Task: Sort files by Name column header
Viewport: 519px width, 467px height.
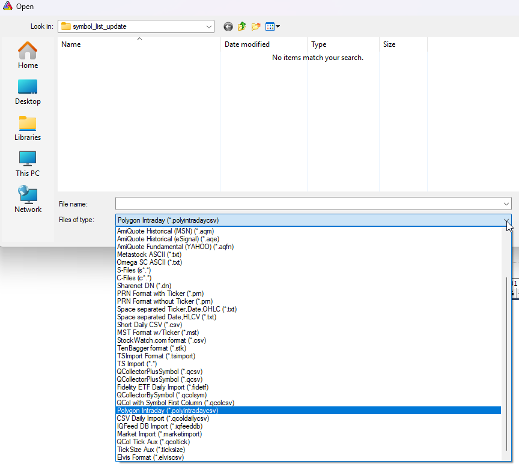Action: (71, 44)
